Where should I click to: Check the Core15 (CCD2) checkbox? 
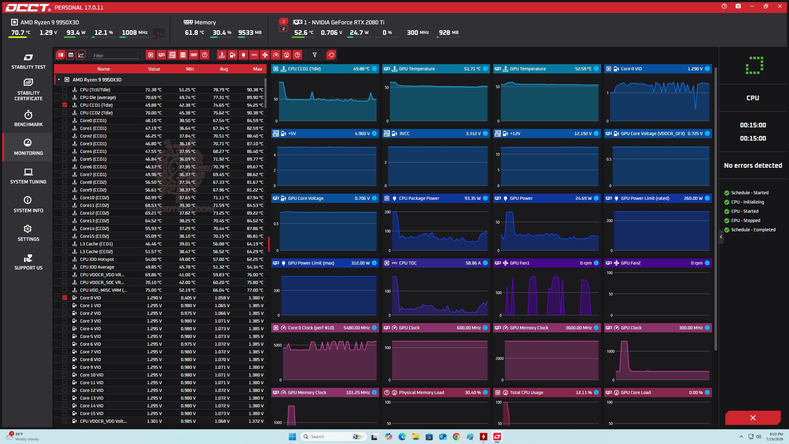click(x=64, y=236)
